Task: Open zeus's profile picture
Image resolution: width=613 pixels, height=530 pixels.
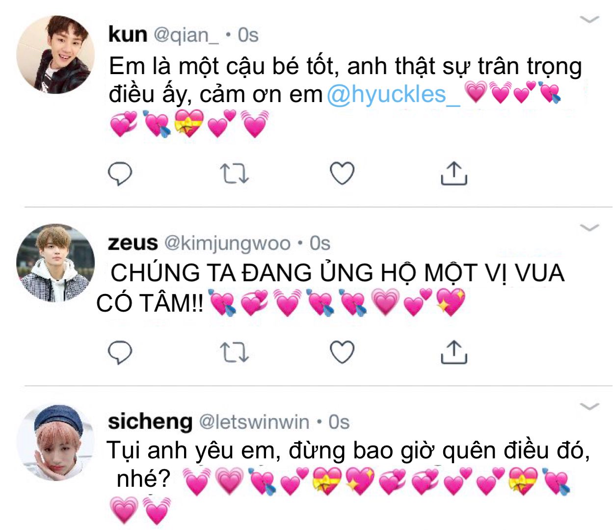Action: (x=55, y=263)
